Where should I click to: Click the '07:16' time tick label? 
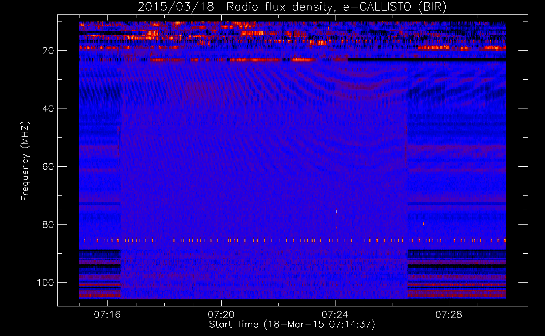(107, 315)
